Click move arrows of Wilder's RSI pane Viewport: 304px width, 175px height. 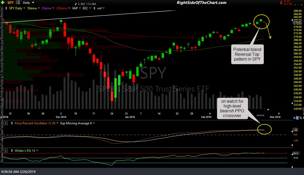tap(12, 151)
